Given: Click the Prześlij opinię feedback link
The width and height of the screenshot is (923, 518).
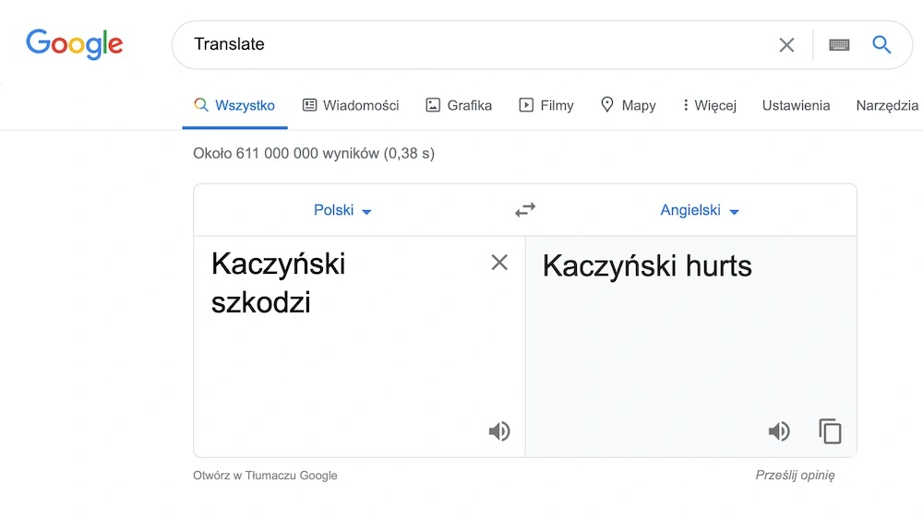Looking at the screenshot, I should pyautogui.click(x=796, y=475).
